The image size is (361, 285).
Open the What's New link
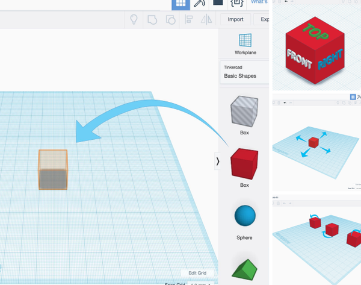[259, 2]
